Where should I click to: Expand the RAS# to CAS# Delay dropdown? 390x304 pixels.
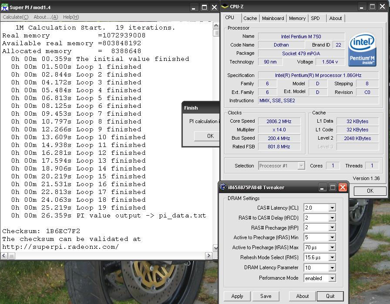click(332, 218)
